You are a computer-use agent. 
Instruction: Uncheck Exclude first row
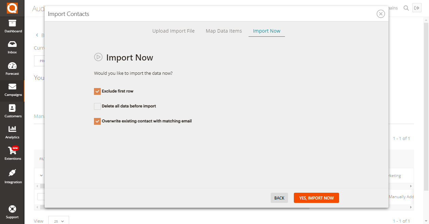(97, 91)
